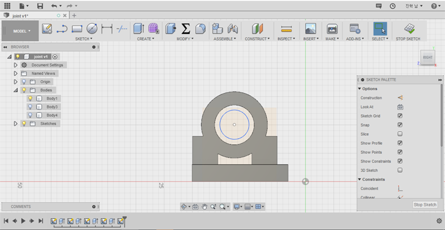Enable the 3D Sketch checkbox
Image resolution: width=445 pixels, height=230 pixels.
[400, 170]
